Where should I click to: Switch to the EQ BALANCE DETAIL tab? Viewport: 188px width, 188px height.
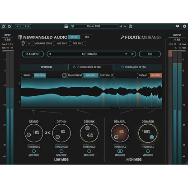click(137, 67)
